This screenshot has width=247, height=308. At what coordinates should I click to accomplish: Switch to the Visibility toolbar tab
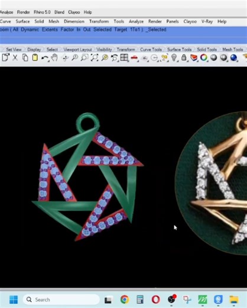pos(104,49)
